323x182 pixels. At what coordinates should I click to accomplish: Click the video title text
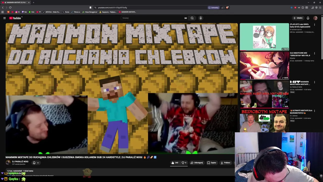tap(81, 157)
